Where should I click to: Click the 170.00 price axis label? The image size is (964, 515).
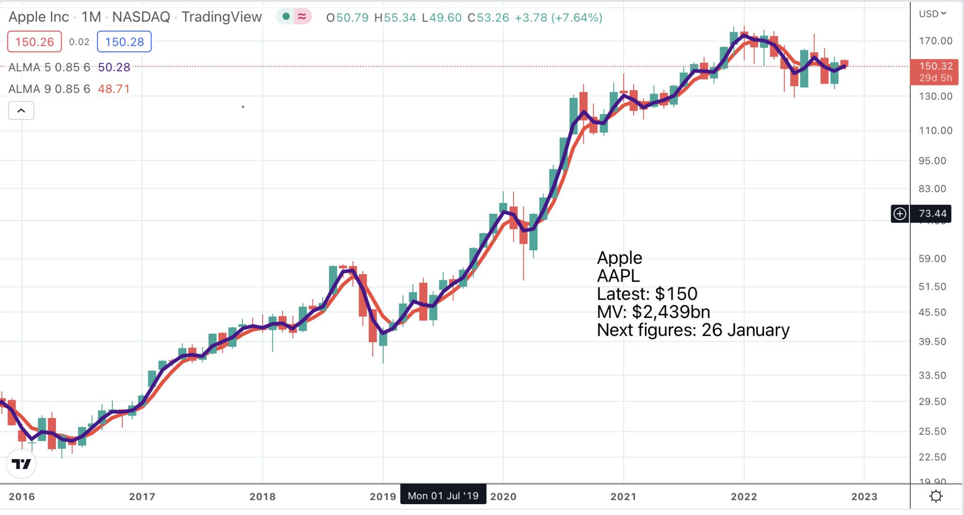tap(935, 41)
